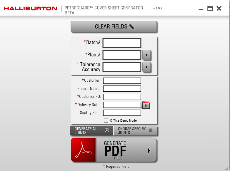The height and width of the screenshot is (171, 230).
Task: Focus the Project Name text box
Action: point(122,88)
